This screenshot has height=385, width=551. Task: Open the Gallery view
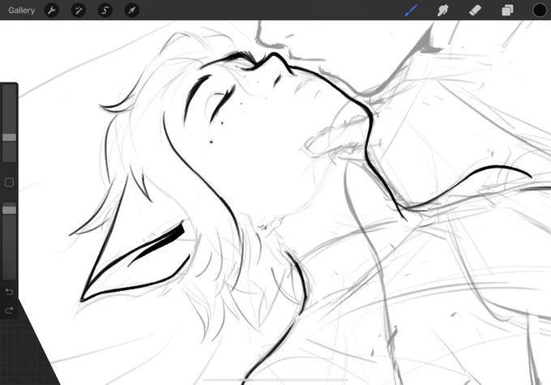[x=21, y=11]
